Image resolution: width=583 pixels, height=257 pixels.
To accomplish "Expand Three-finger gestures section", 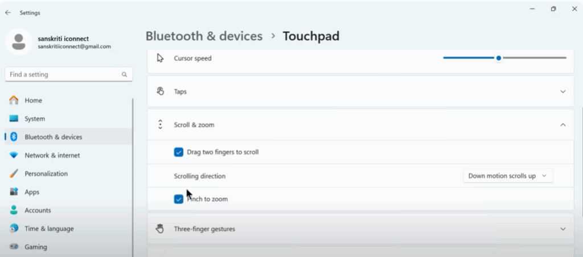I will click(x=563, y=229).
